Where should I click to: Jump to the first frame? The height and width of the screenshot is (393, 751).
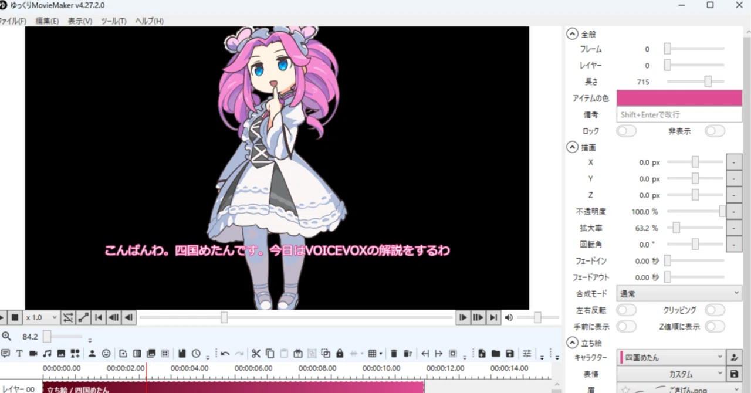[99, 317]
